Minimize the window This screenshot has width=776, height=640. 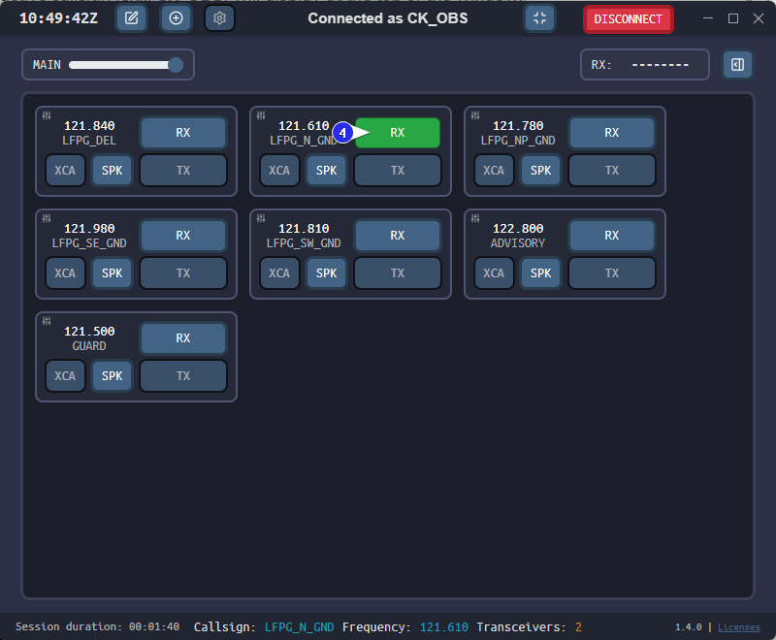click(708, 18)
